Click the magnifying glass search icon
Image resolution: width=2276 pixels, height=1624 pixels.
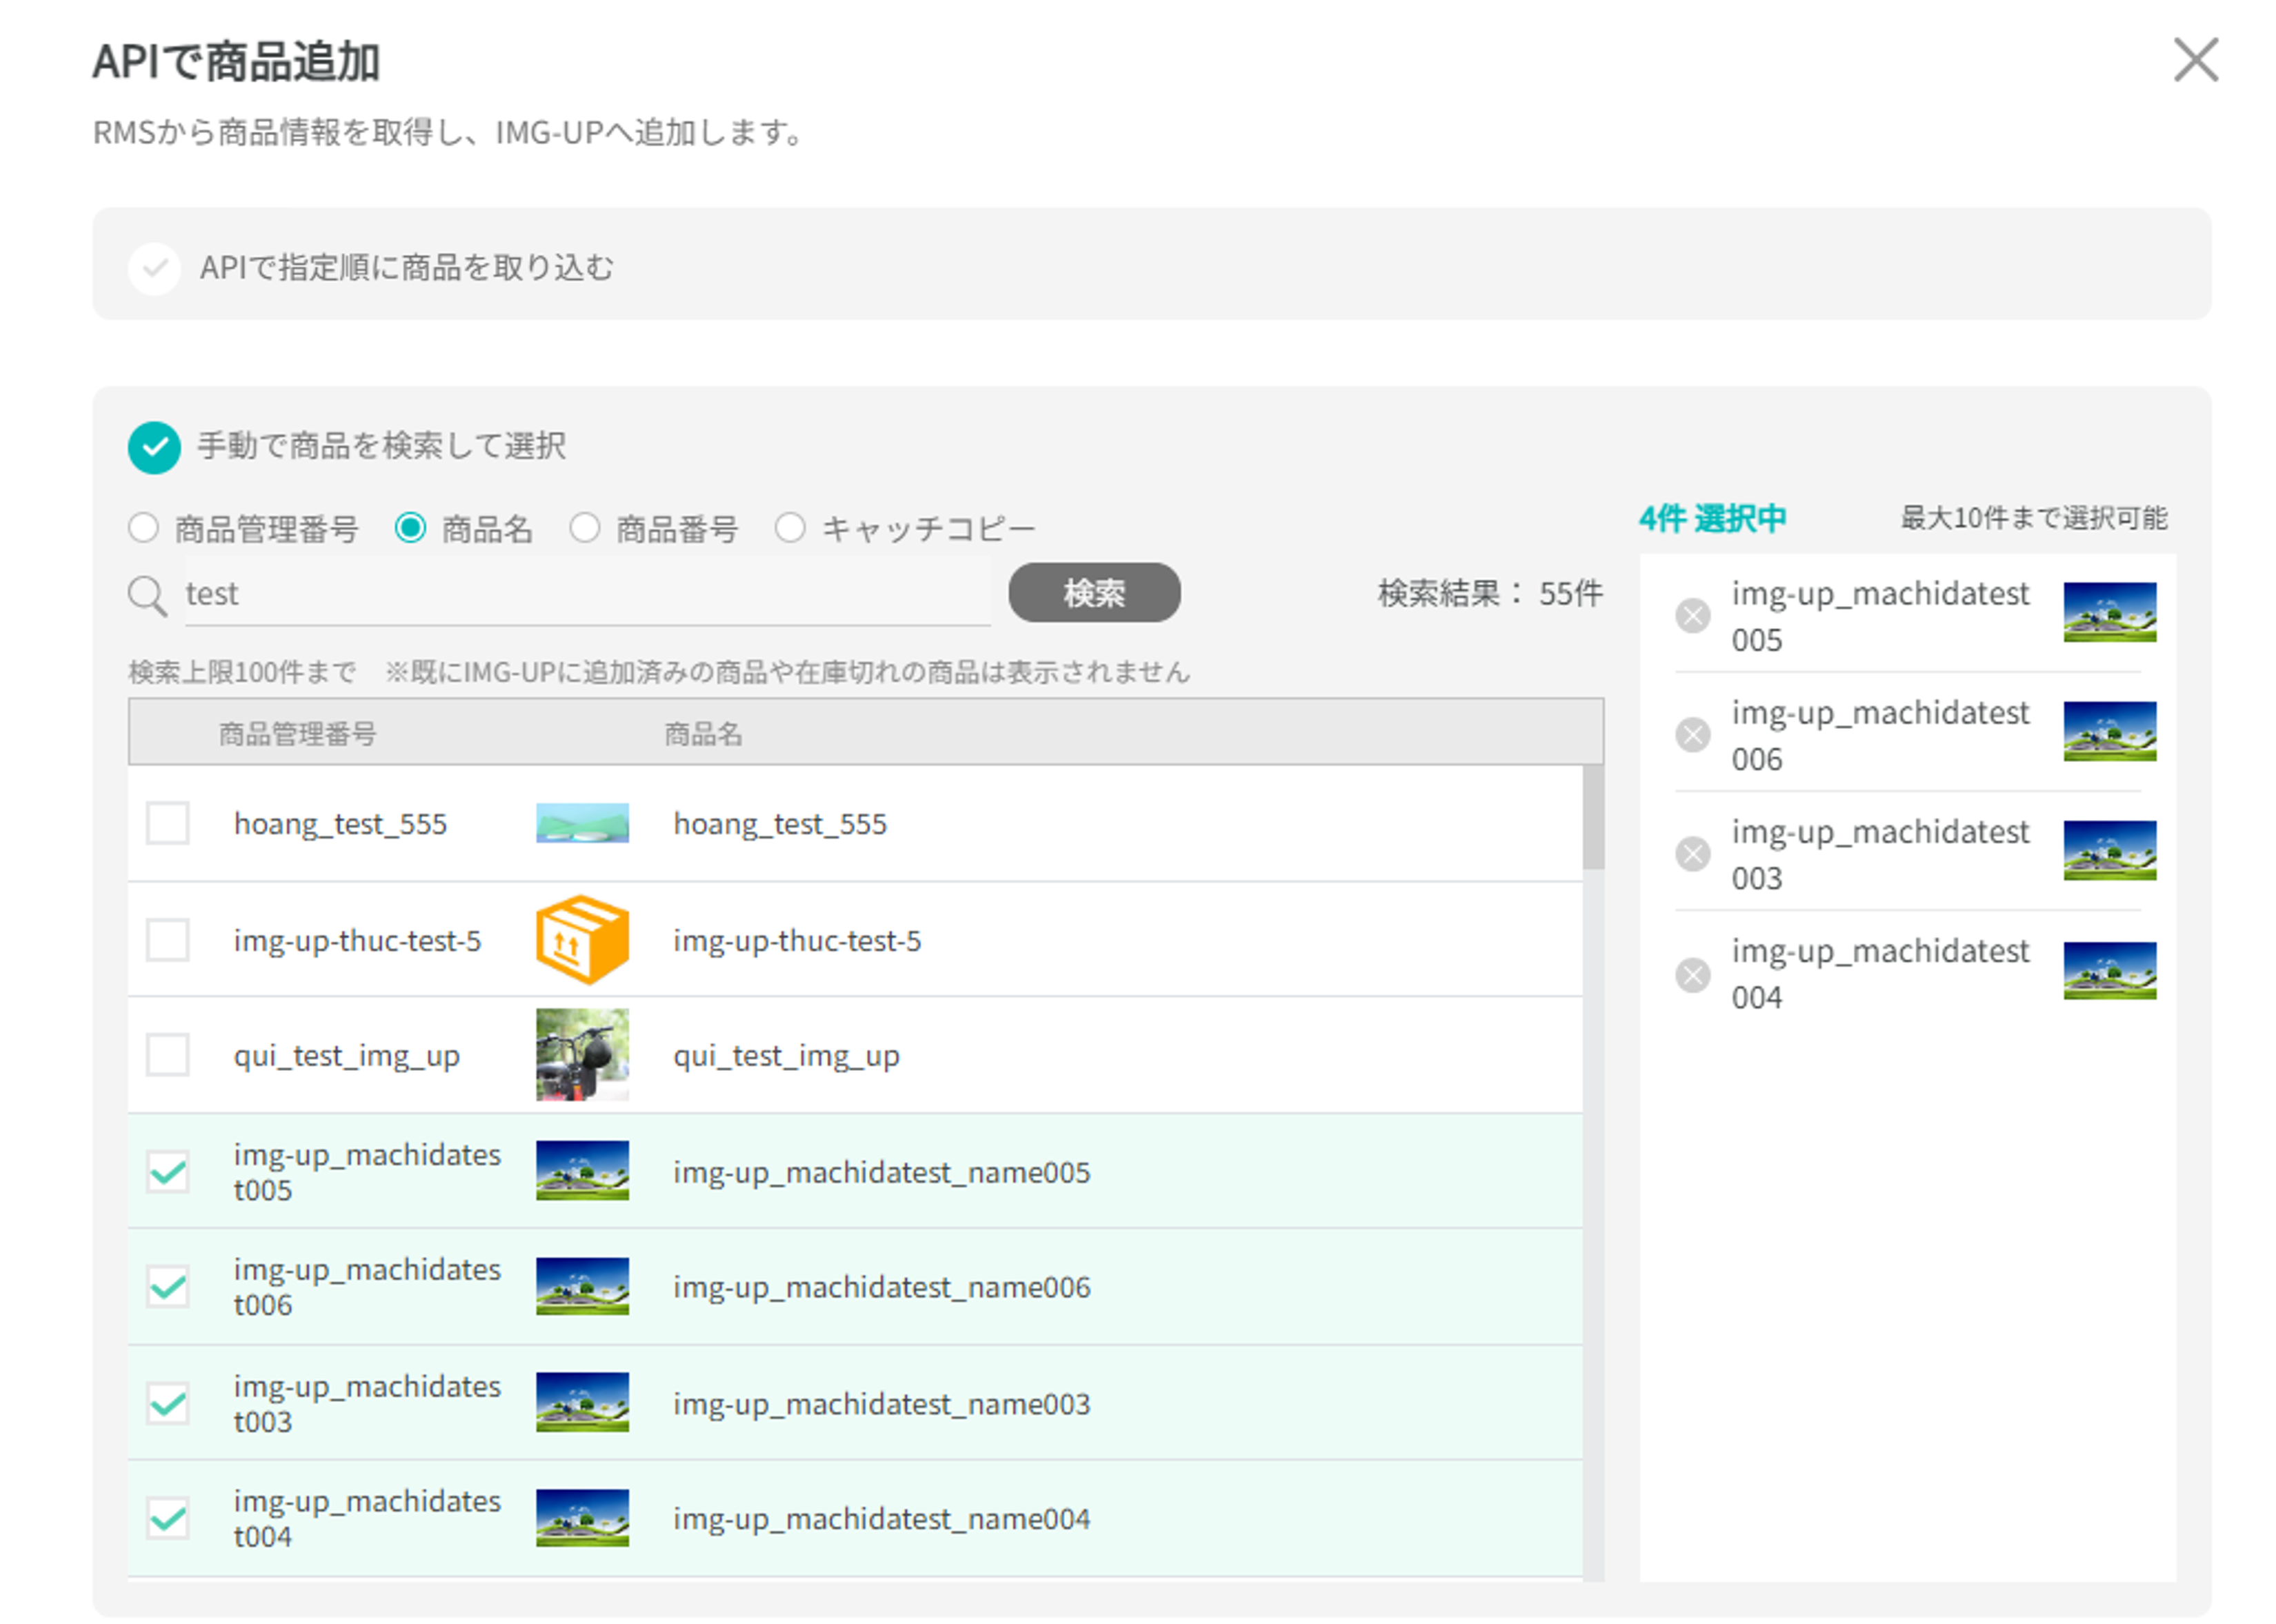[x=147, y=596]
